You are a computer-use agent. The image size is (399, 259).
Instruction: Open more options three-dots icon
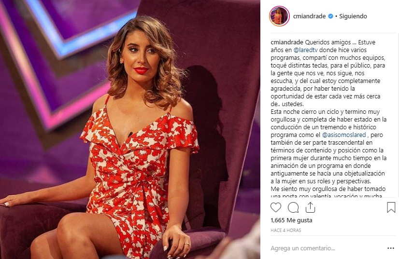click(x=391, y=248)
